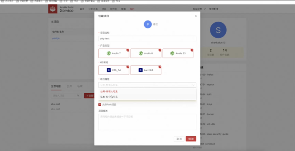Go to 首页 in top navigation
Viewport: 295px width, 151px height.
pyautogui.click(x=82, y=9)
